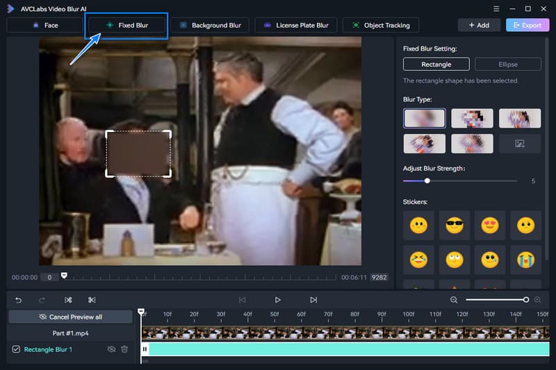The width and height of the screenshot is (556, 370).
Task: Click the Export button
Action: 528,25
